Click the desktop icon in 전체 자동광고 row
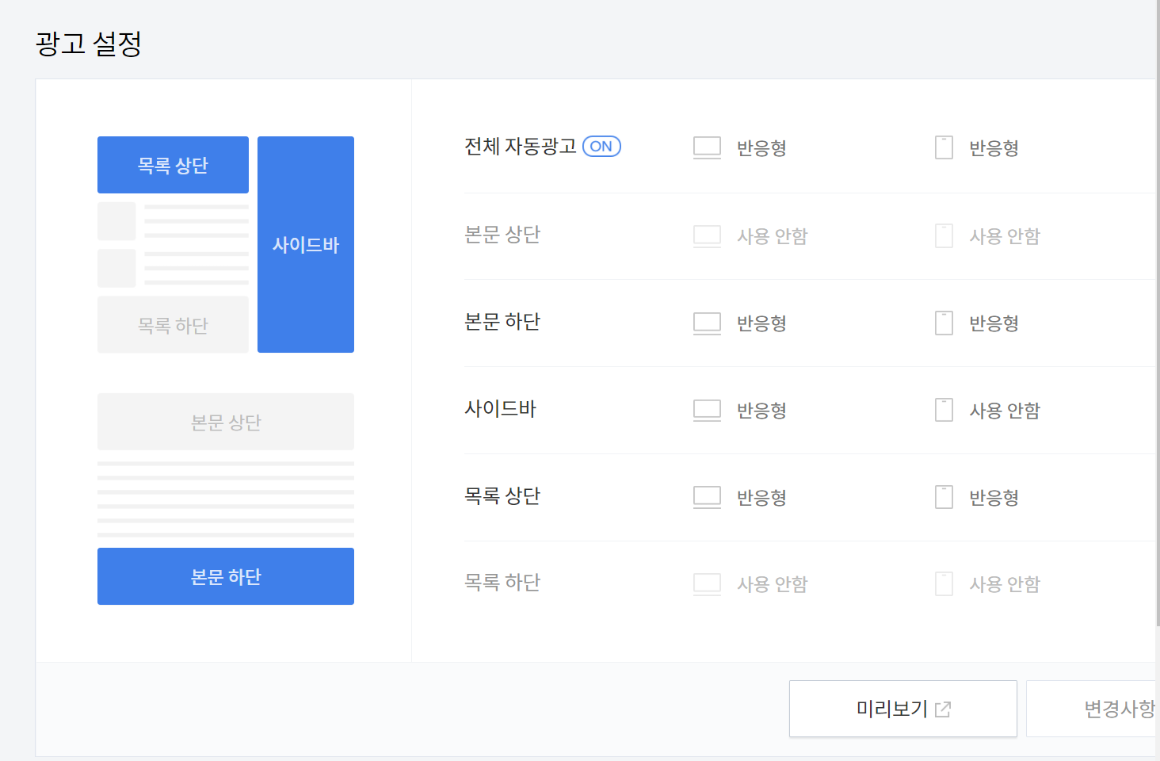1160x761 pixels. coord(707,147)
